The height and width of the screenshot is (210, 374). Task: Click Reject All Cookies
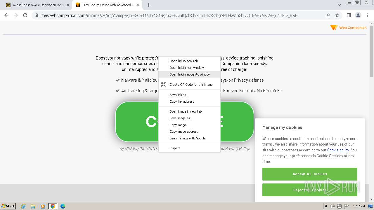pyautogui.click(x=310, y=190)
